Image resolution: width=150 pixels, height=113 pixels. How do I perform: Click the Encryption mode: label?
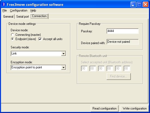22,62
